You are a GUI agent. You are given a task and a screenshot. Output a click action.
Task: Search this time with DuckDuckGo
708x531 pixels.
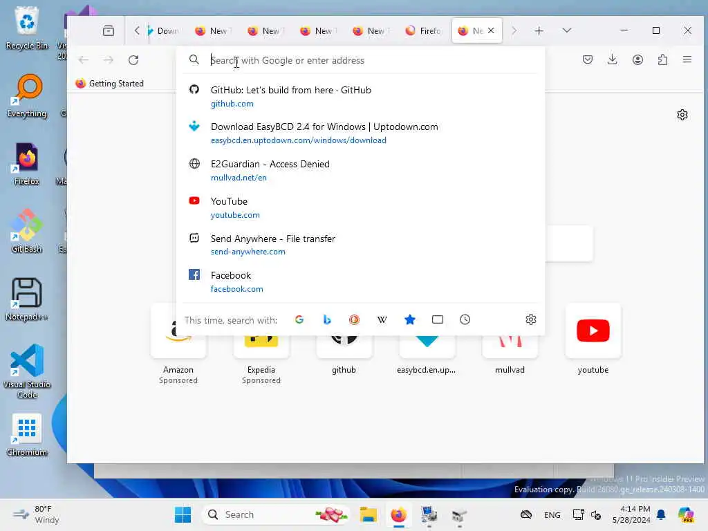[355, 319]
